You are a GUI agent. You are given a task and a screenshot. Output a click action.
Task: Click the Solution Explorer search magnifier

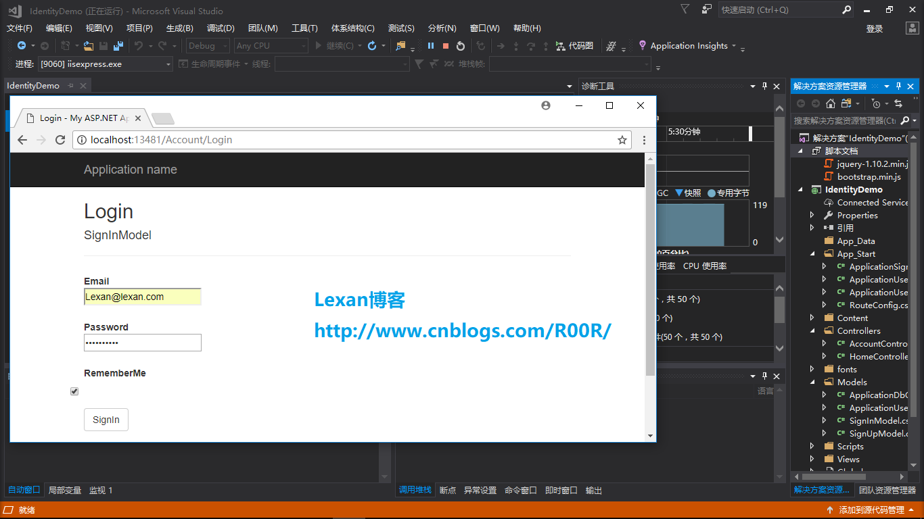coord(905,120)
